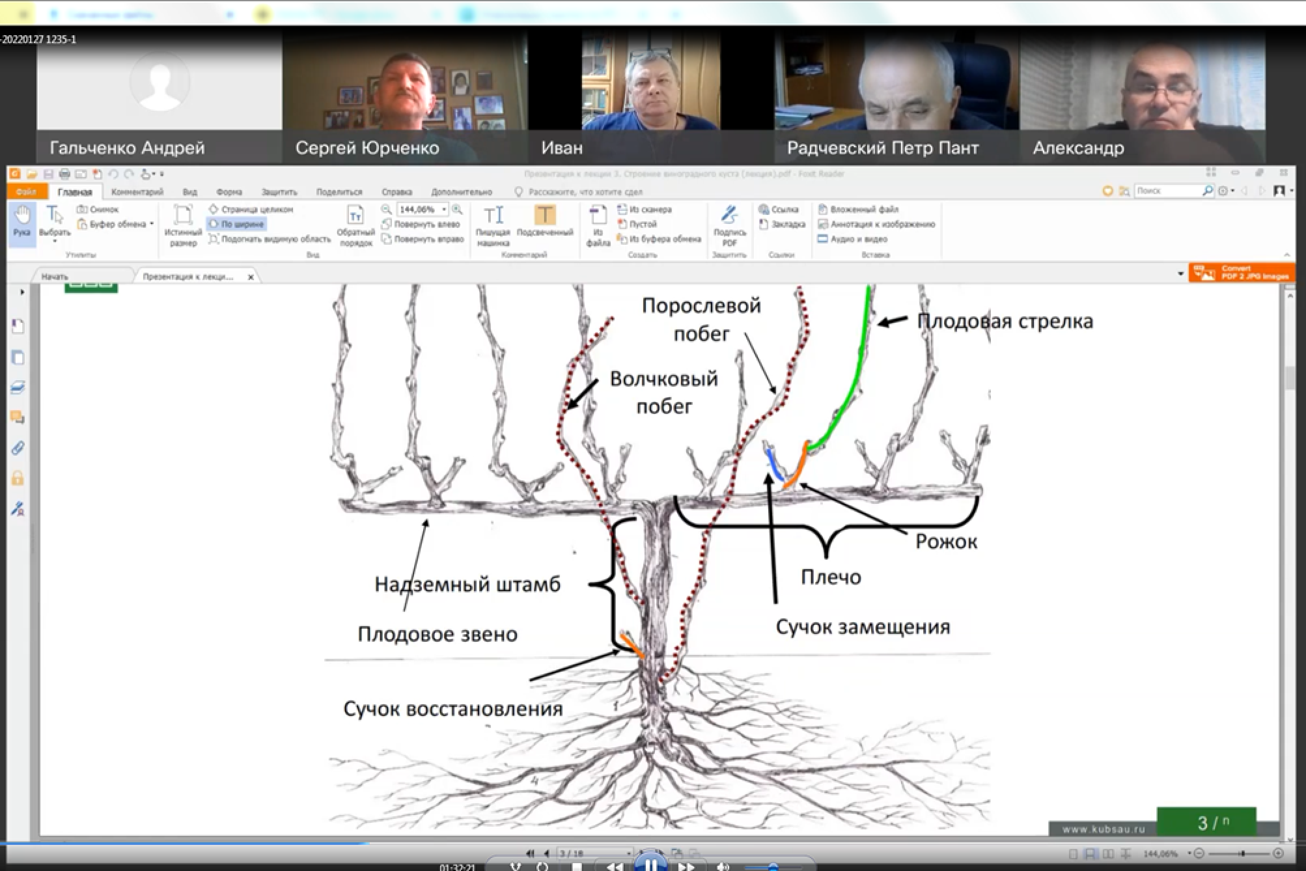
Task: Collapse the ribbon with the chevron
Action: [x=1286, y=255]
